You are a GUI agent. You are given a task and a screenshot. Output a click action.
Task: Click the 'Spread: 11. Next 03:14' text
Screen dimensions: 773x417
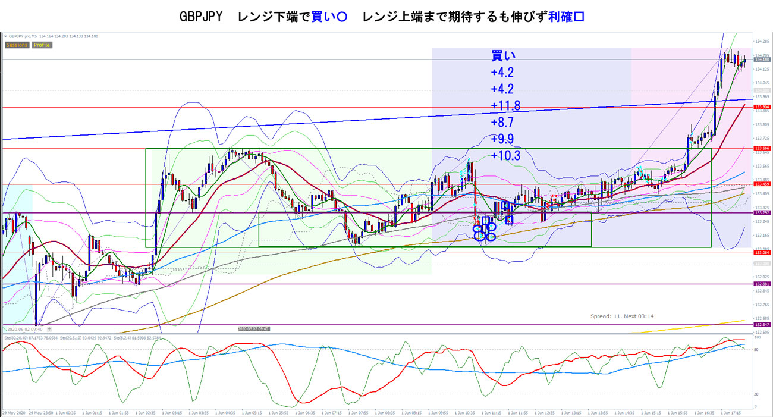tap(622, 316)
